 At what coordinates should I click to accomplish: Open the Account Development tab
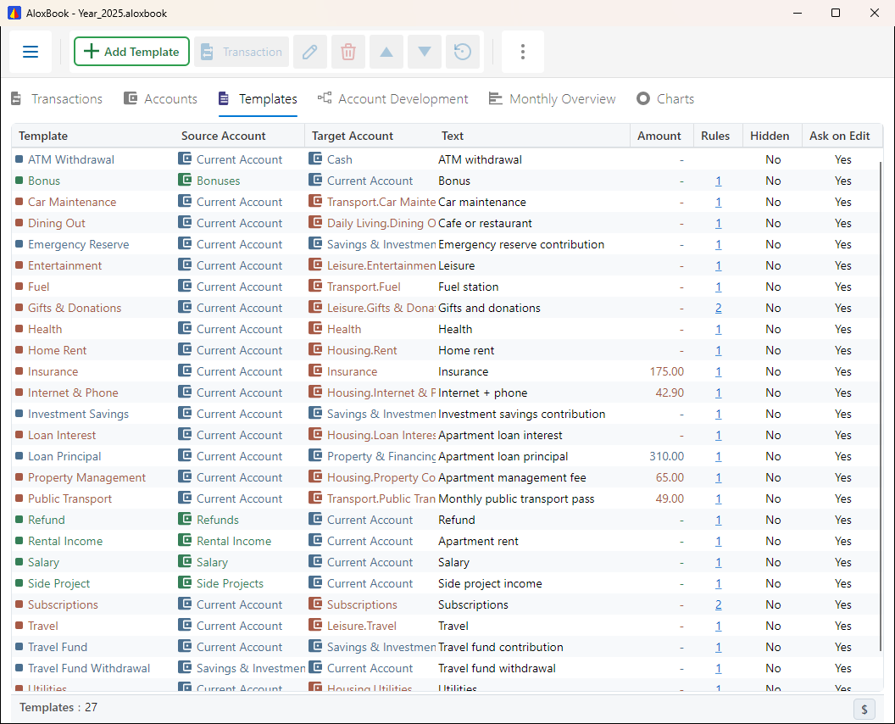pyautogui.click(x=393, y=99)
